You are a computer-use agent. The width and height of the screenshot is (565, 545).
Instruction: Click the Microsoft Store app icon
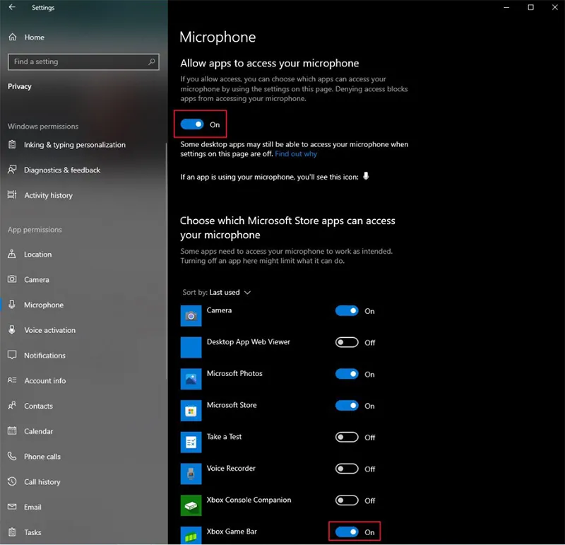tap(191, 411)
